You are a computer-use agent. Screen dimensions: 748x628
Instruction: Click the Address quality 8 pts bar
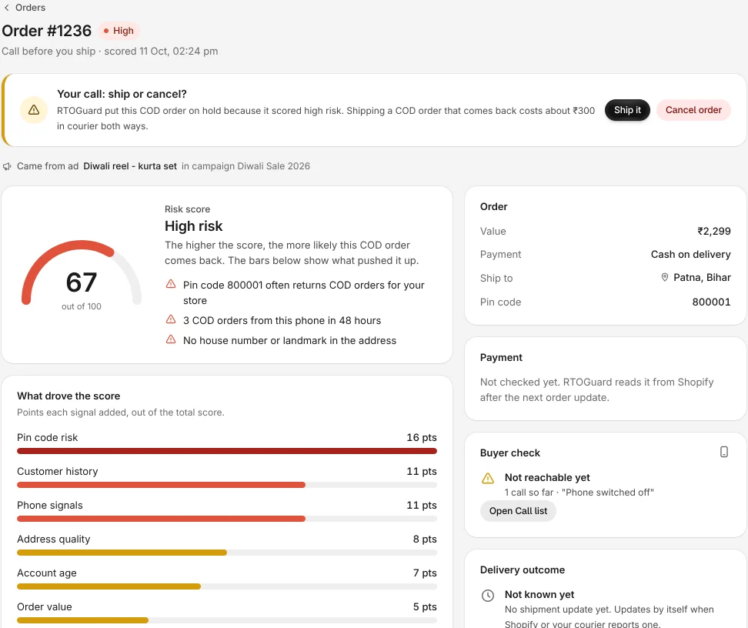tap(226, 553)
